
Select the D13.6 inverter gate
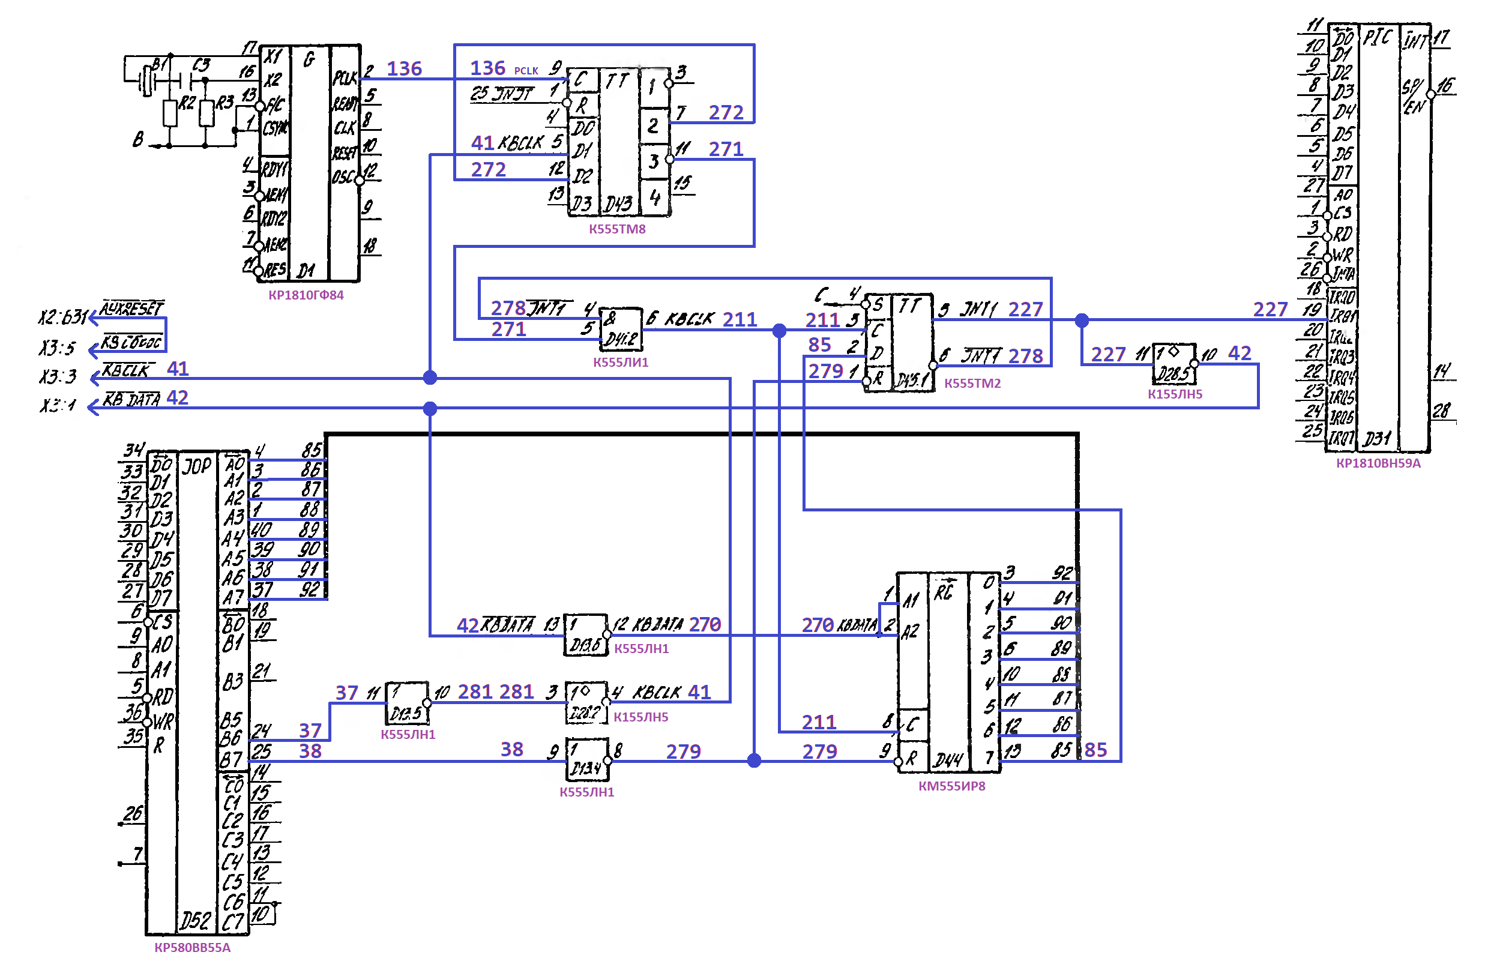pos(585,635)
